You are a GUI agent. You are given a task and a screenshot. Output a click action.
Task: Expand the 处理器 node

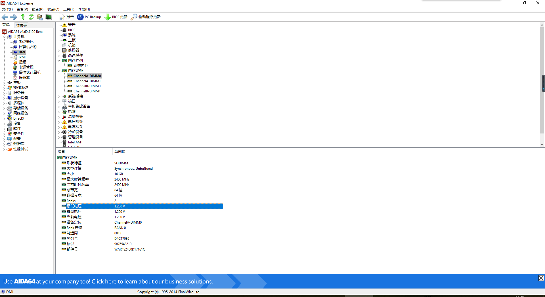pyautogui.click(x=59, y=50)
